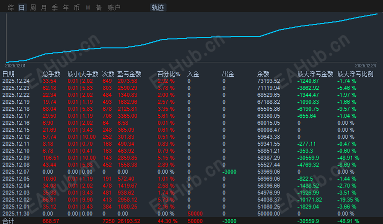Click floating loss -10171.82
This screenshot has width=383, height=224.
[309, 200]
